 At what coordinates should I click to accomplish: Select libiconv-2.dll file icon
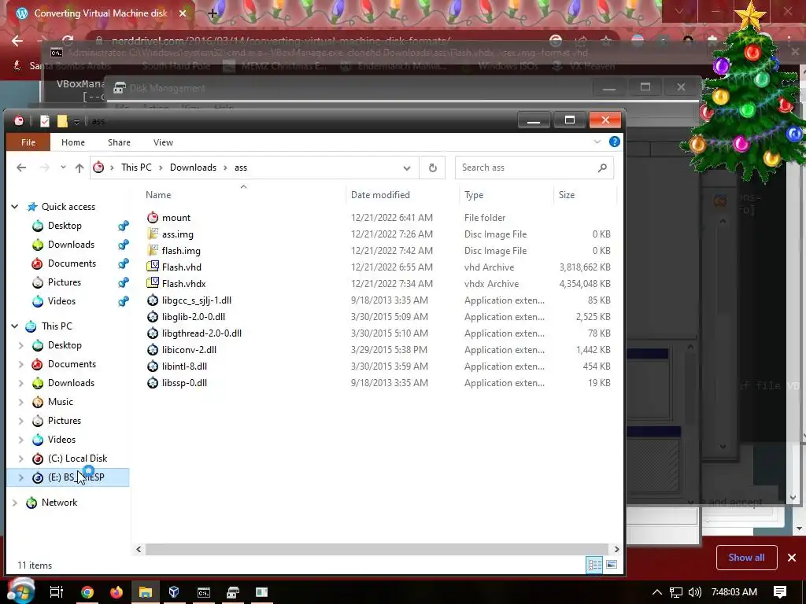(153, 350)
